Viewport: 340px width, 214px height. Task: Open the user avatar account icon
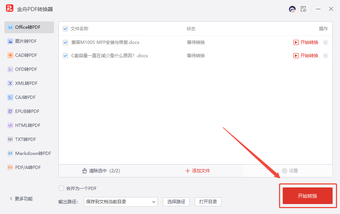point(292,9)
